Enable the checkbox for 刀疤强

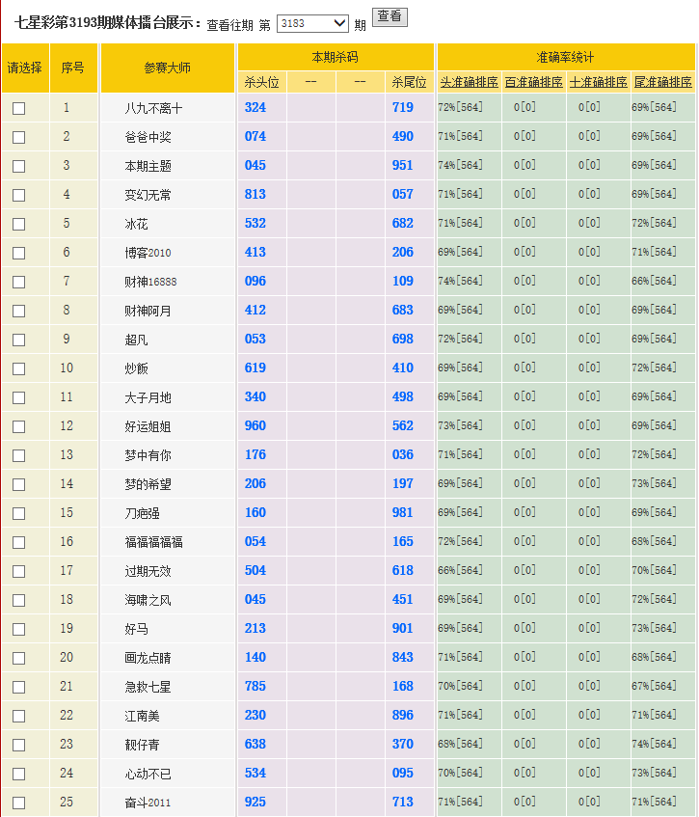click(18, 513)
